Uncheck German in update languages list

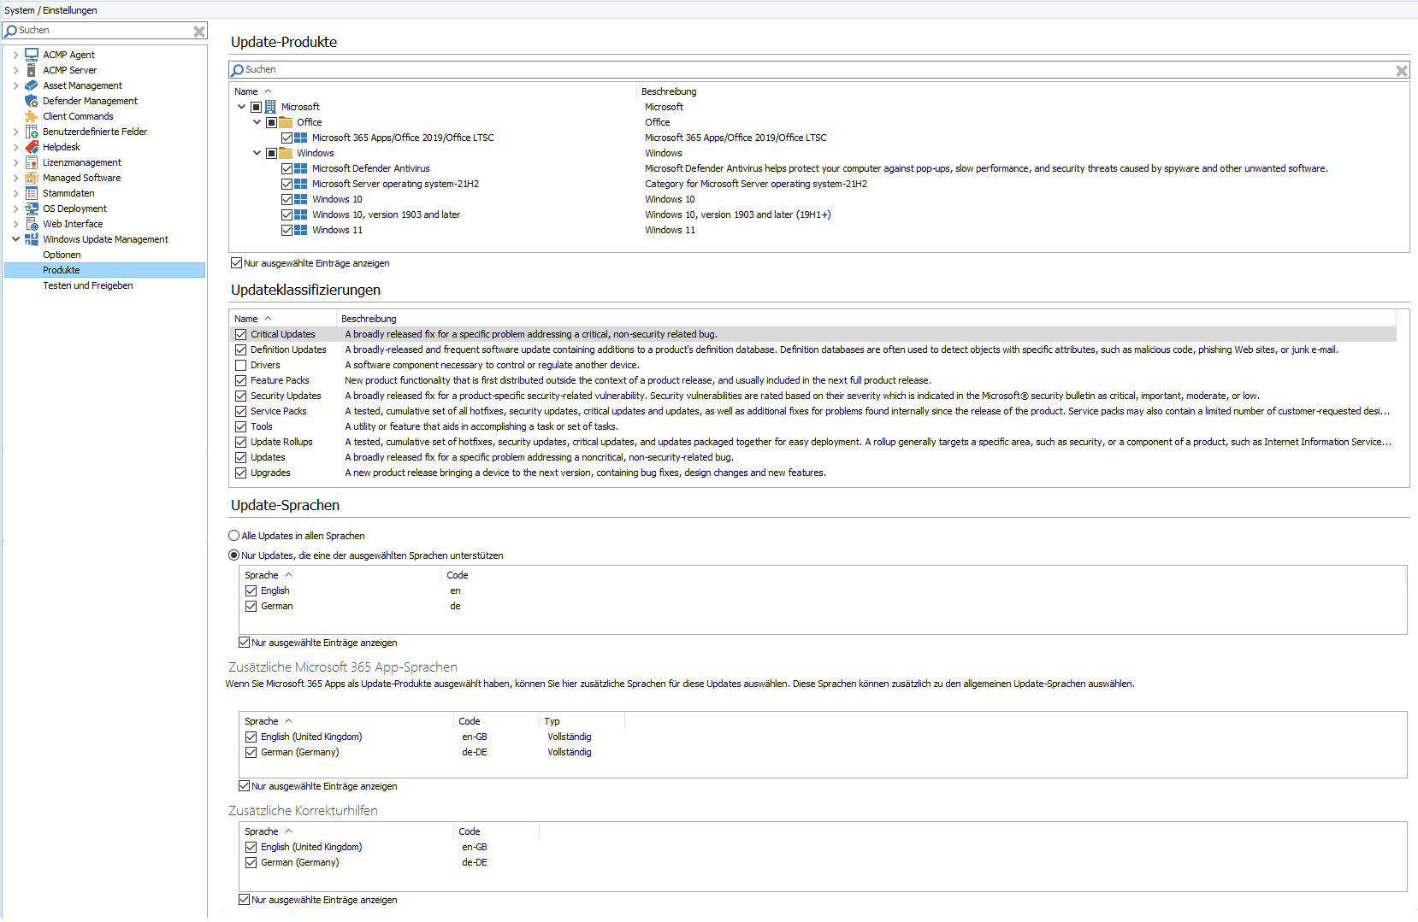251,606
